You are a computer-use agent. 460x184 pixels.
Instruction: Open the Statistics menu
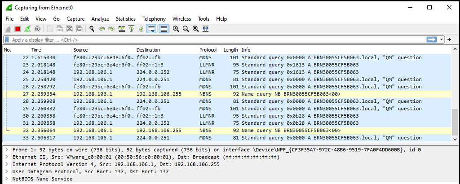126,19
